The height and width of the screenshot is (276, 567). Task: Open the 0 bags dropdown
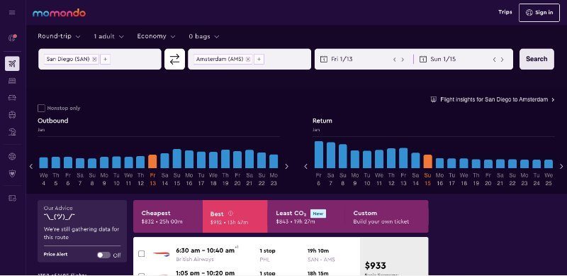pyautogui.click(x=204, y=36)
